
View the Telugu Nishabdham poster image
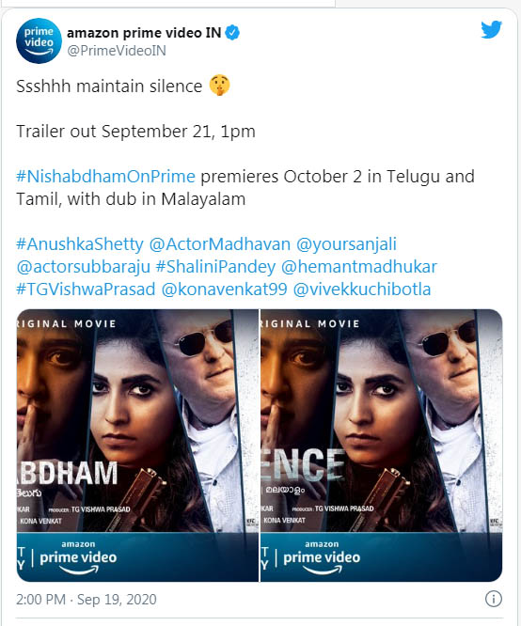(137, 446)
